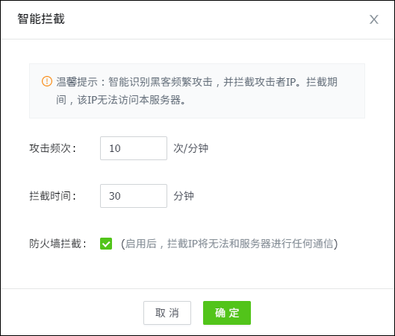395x336 pixels.
Task: Click the white checkmark in the green checkbox
Action: (106, 244)
